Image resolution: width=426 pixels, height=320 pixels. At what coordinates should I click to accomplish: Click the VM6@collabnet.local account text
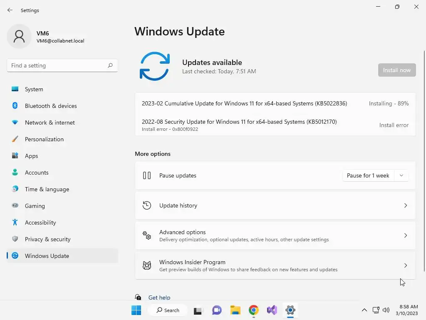point(60,41)
